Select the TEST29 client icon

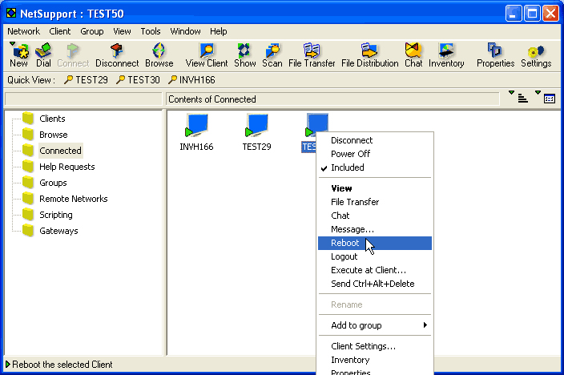[256, 132]
